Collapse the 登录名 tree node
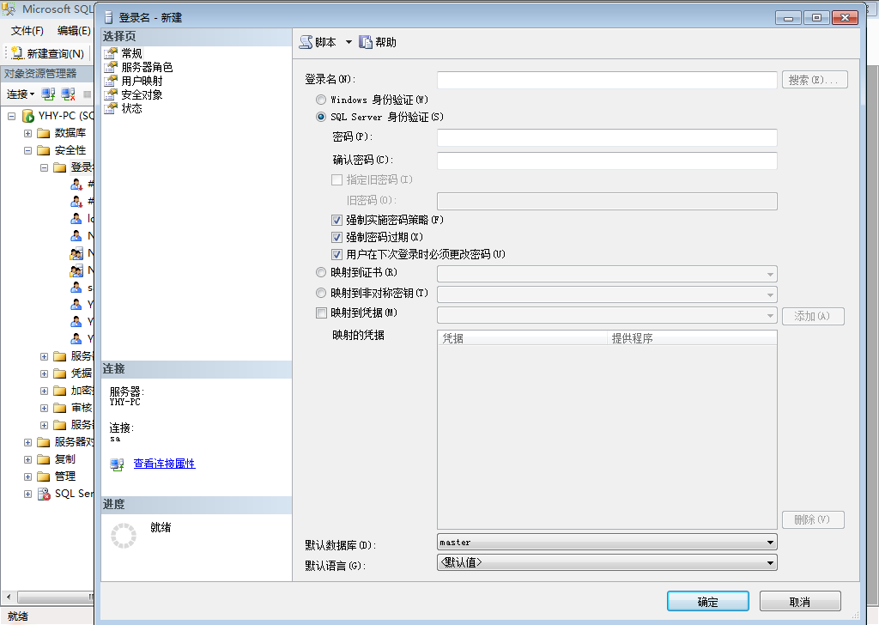The height and width of the screenshot is (625, 879). [44, 167]
